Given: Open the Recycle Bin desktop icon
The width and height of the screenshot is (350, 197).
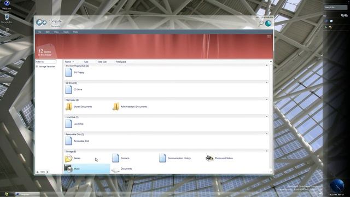Looking at the screenshot, I should click(7, 19).
